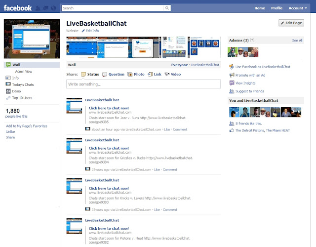Open the Demo sidebar item

point(16,91)
